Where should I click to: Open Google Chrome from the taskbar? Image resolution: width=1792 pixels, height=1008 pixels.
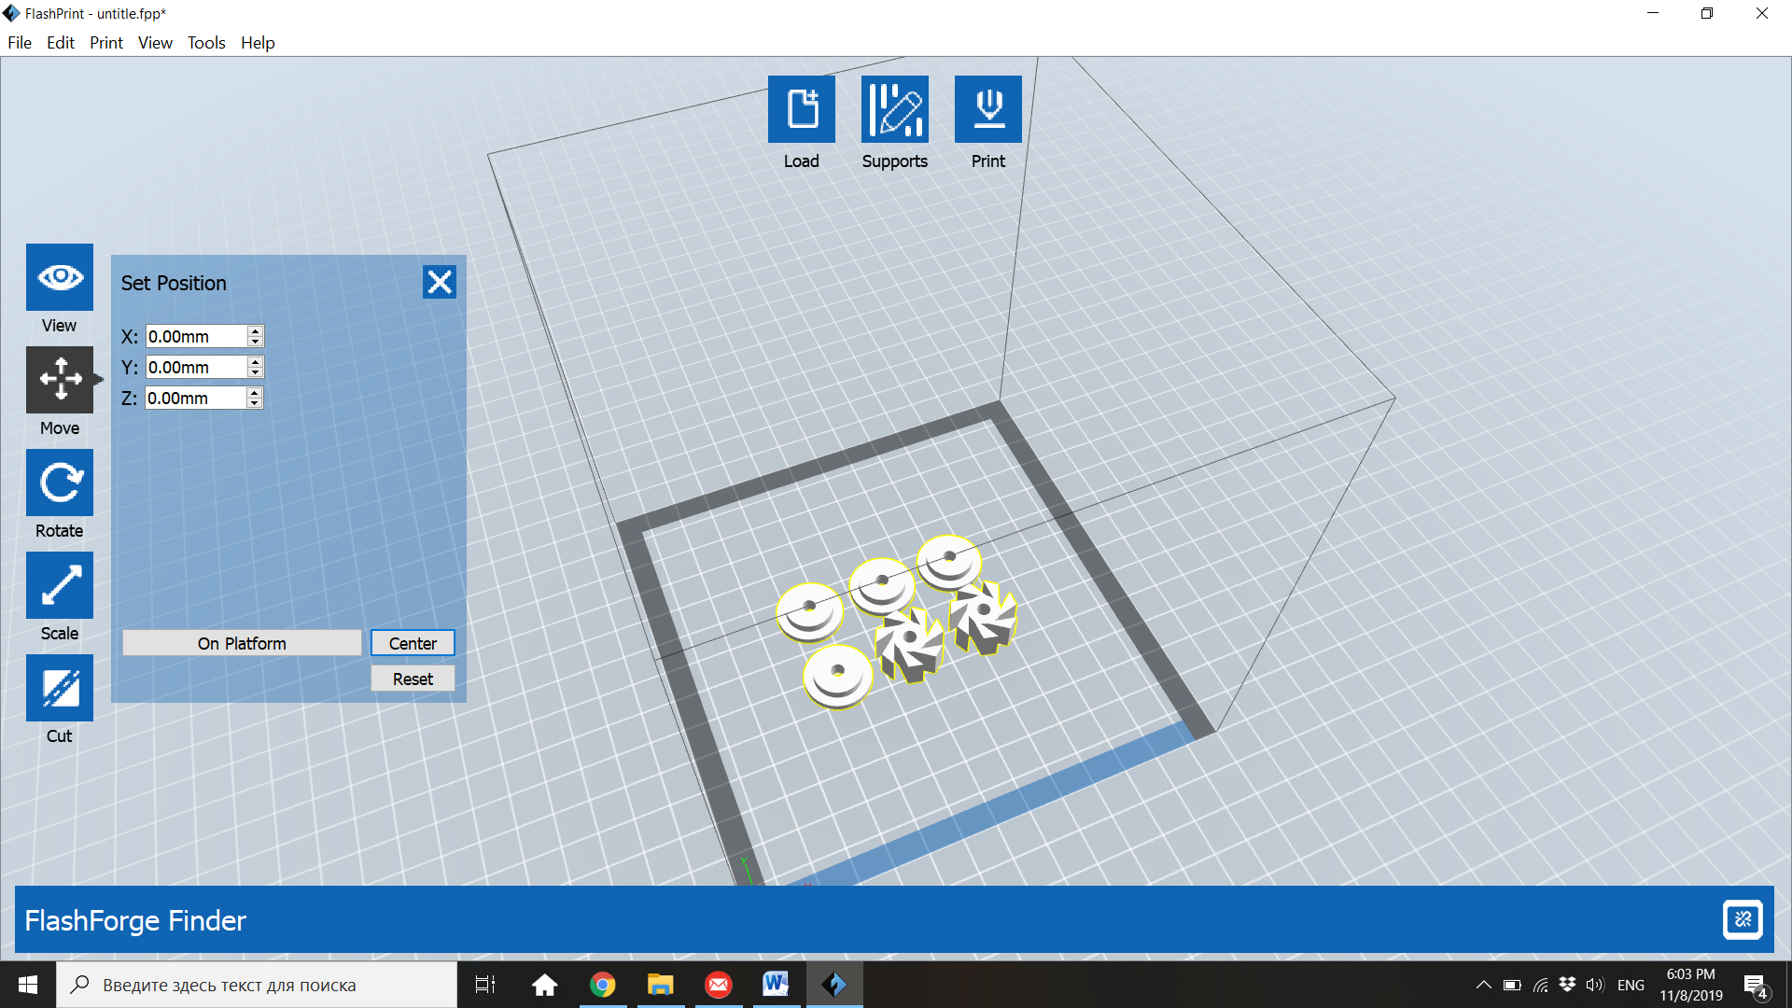[x=603, y=984]
